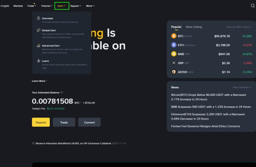The image size is (256, 167).
Task: Click the 0.00781508 balance amount
Action: pyautogui.click(x=53, y=101)
